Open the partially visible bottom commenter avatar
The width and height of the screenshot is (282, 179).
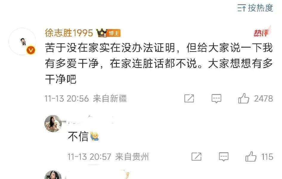(53, 175)
